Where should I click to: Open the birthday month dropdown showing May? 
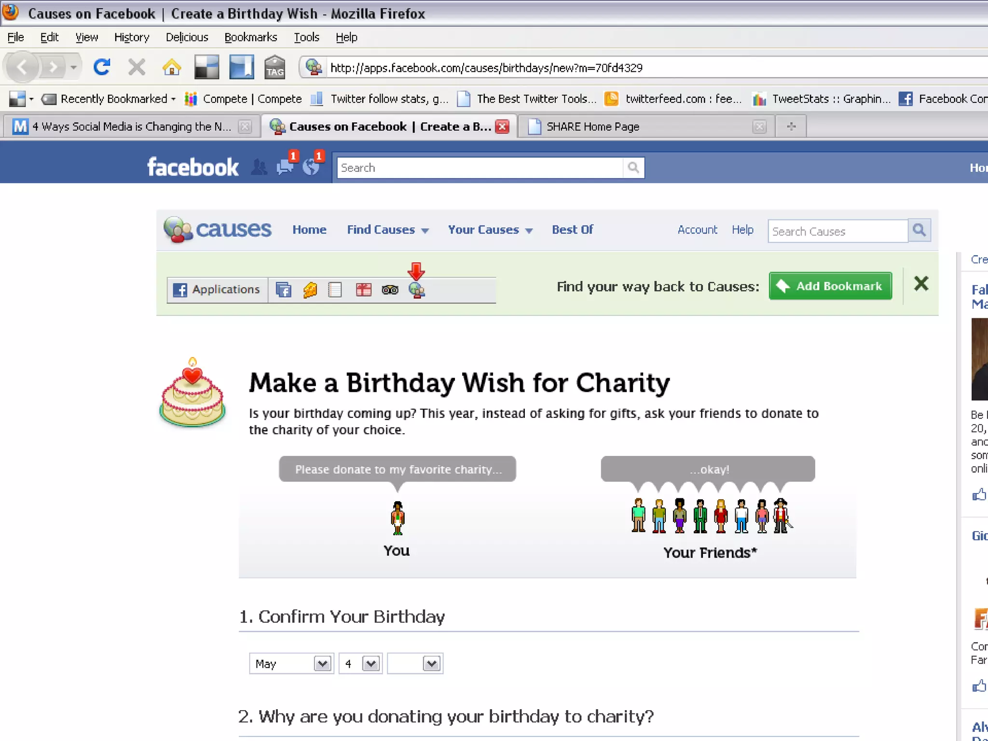291,664
